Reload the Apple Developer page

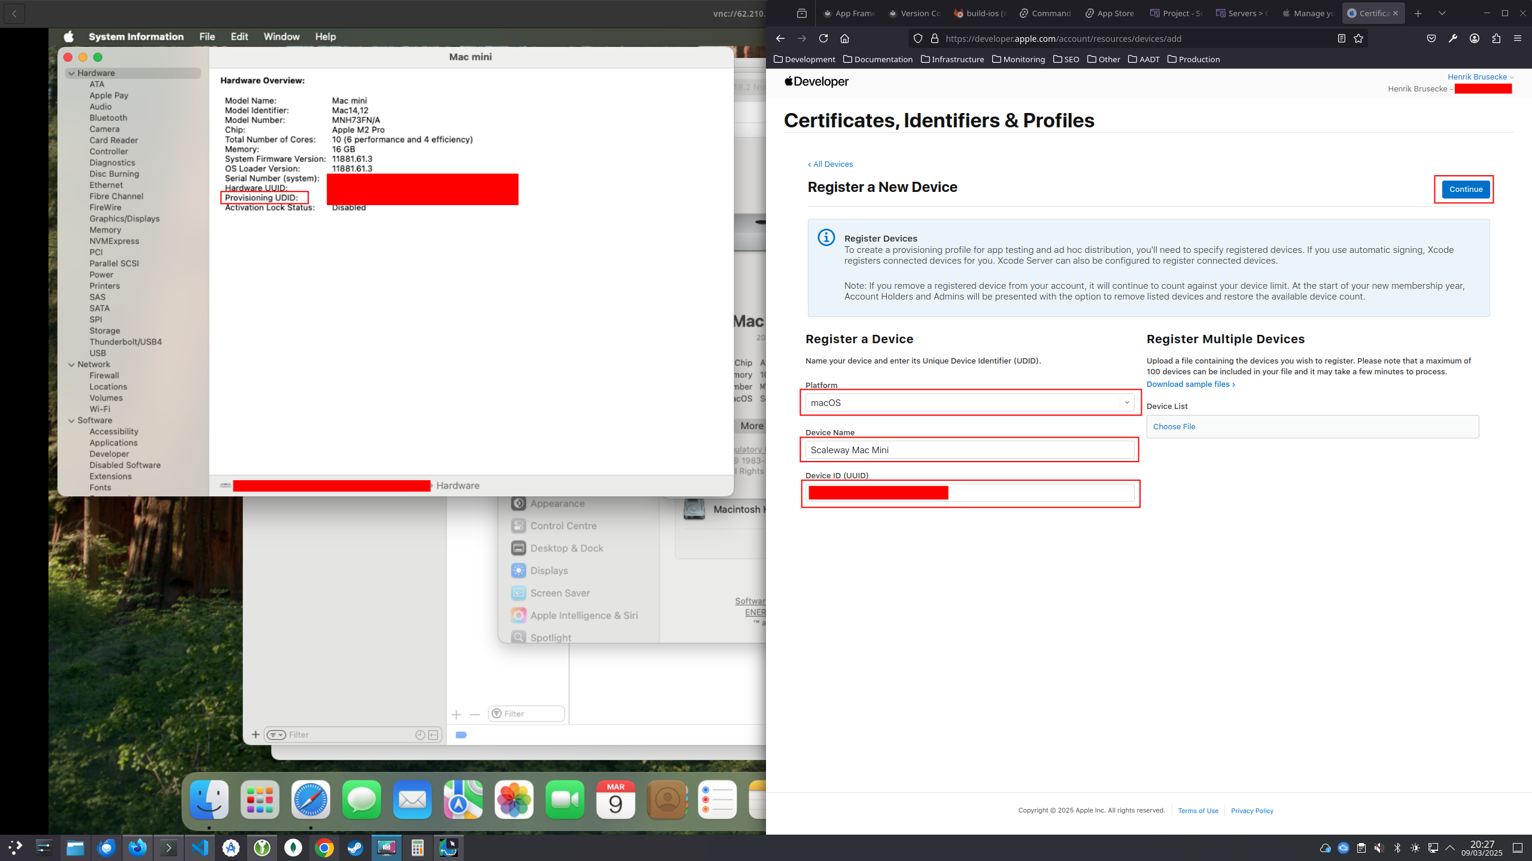pyautogui.click(x=823, y=38)
